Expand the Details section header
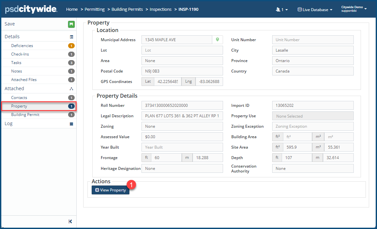This screenshot has height=229, width=377. coord(39,37)
